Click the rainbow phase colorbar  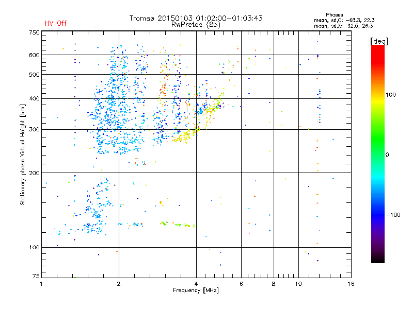[378, 153]
